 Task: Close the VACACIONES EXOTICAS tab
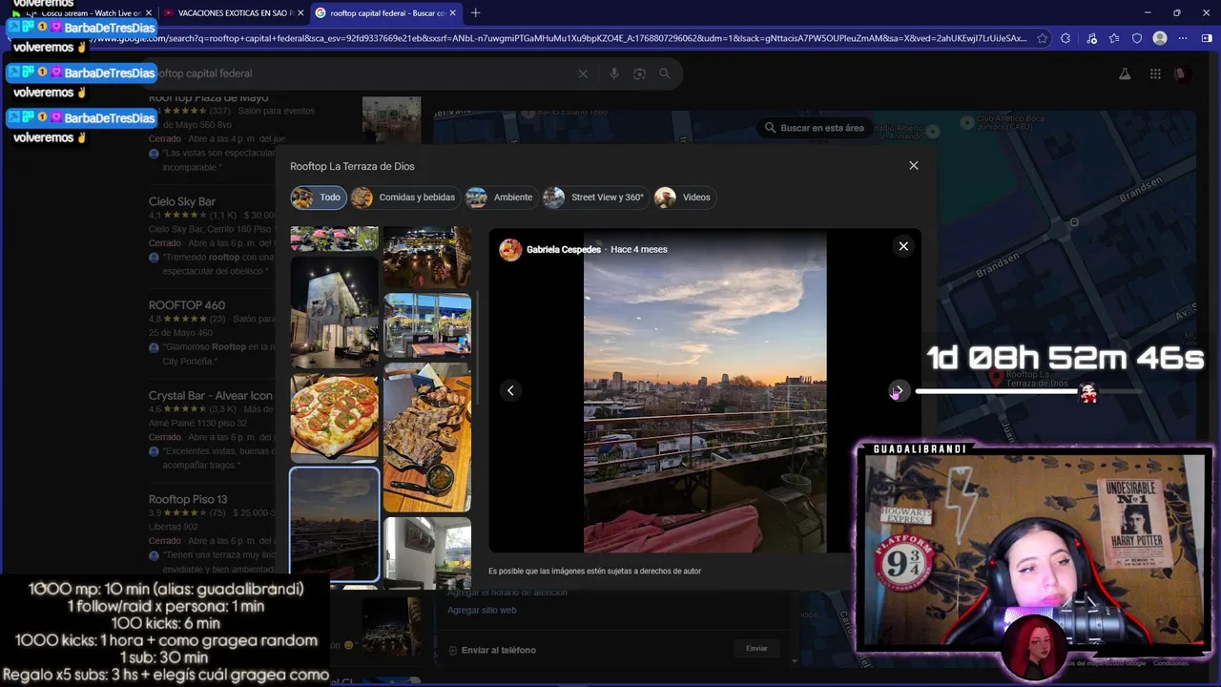click(300, 13)
